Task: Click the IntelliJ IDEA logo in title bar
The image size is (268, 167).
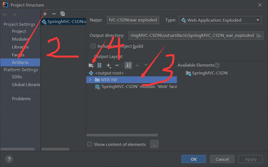Action: pyautogui.click(x=5, y=5)
